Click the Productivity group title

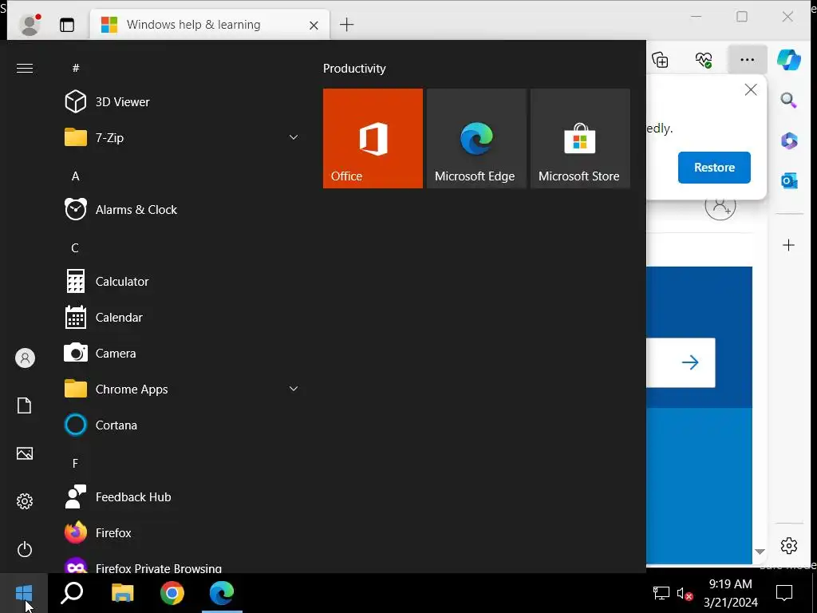tap(354, 69)
